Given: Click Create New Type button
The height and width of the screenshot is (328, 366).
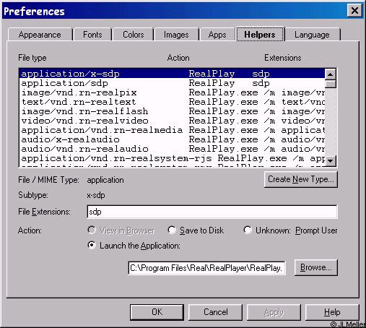Looking at the screenshot, I should (301, 179).
